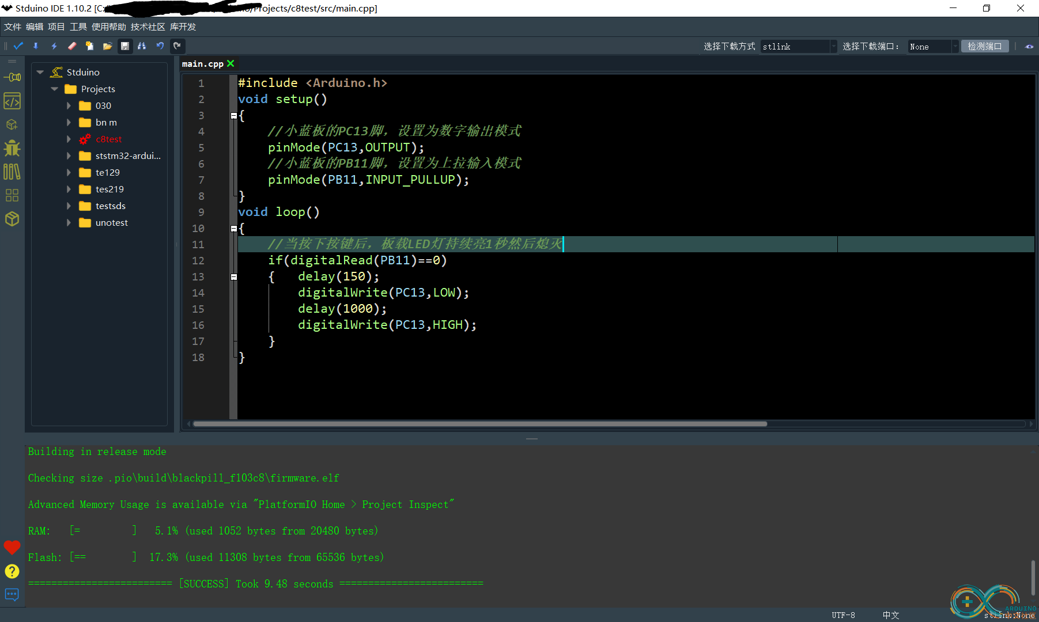Click the c8test red gears icon
Image resolution: width=1039 pixels, height=622 pixels.
85,139
